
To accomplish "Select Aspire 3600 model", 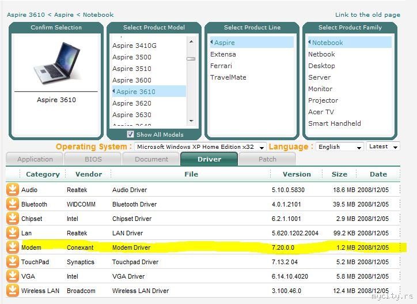I will [x=132, y=80].
